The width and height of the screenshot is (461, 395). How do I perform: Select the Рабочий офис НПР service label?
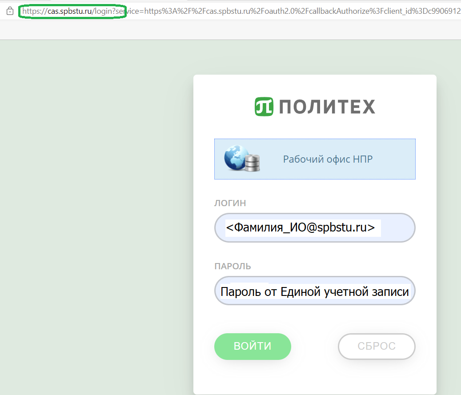click(x=328, y=159)
